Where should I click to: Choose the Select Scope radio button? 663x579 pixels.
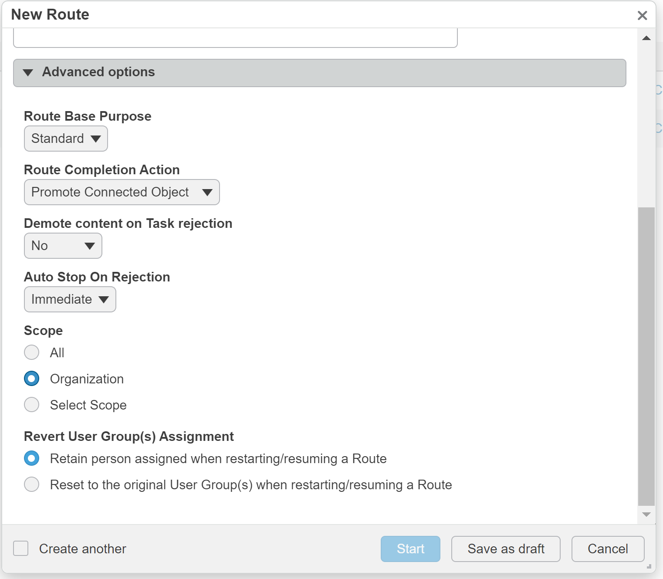(32, 405)
